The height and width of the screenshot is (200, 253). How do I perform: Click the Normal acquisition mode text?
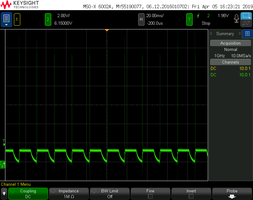231,50
